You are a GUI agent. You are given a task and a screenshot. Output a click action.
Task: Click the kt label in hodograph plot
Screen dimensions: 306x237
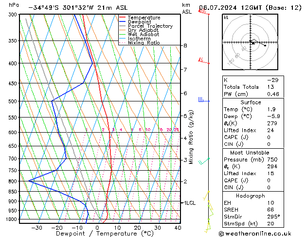[226, 17]
